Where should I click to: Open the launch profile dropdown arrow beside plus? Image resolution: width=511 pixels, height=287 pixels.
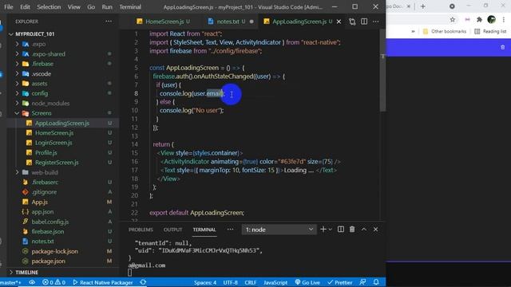coord(331,230)
